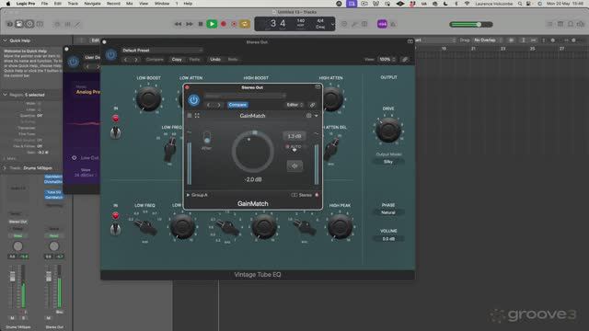Viewport: 589px width, 331px height.
Task: Go to next preset in GainMatch
Action: 219,105
